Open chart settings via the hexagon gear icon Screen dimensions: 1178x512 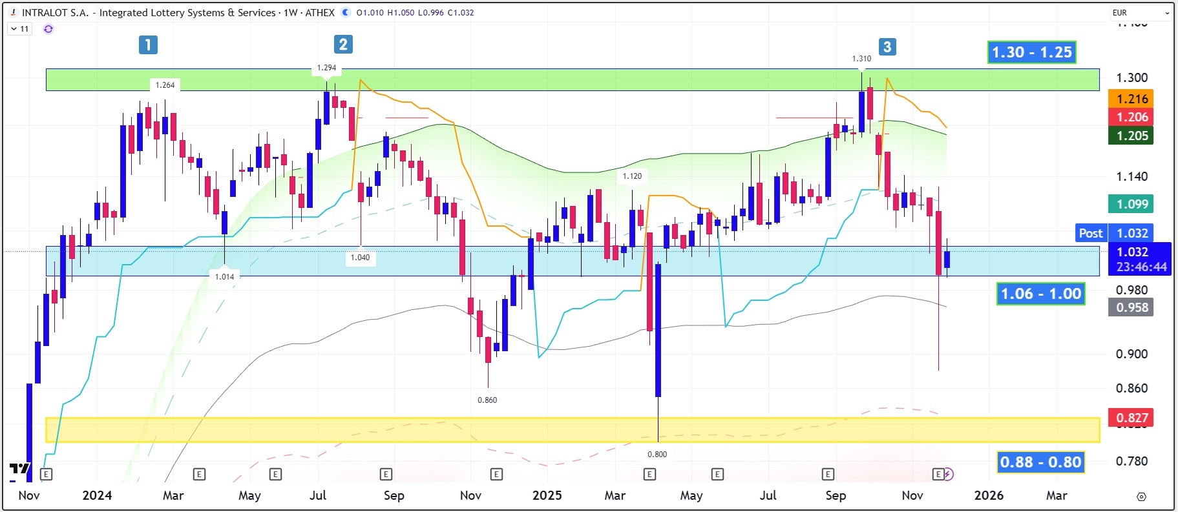[x=1141, y=497]
